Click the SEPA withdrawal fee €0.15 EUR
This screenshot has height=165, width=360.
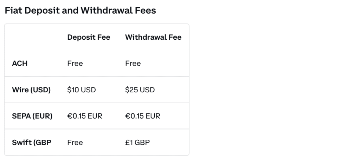[143, 116]
